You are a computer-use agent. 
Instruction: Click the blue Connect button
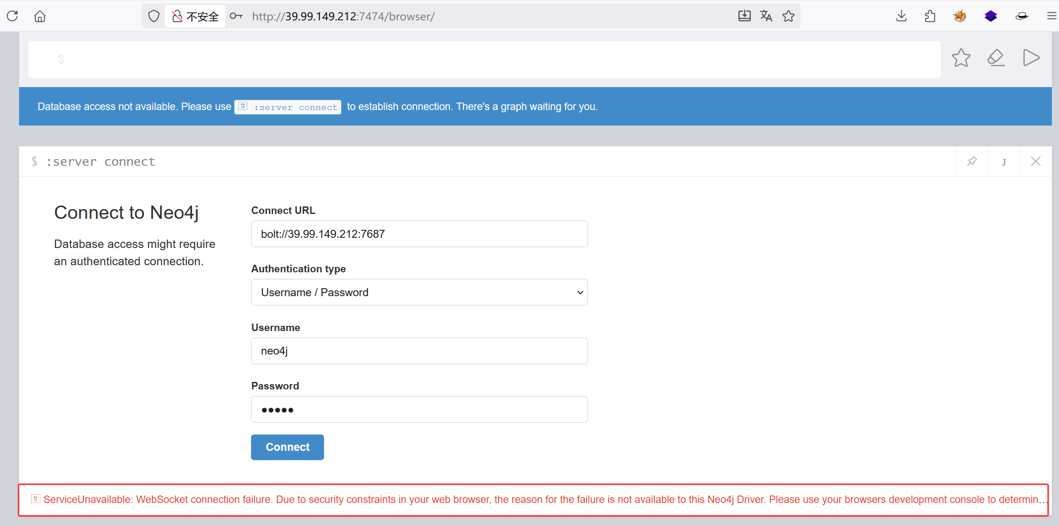tap(287, 447)
